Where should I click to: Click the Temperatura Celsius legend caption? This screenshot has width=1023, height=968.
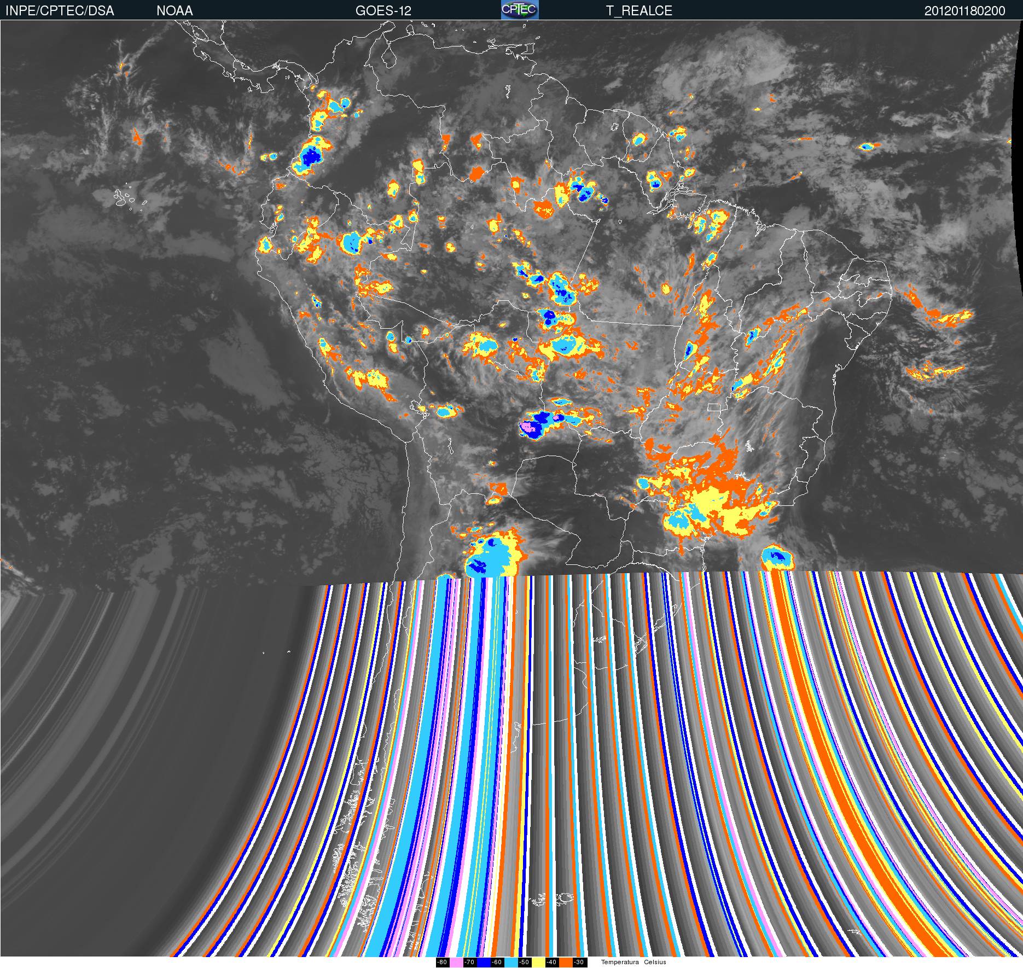(633, 963)
